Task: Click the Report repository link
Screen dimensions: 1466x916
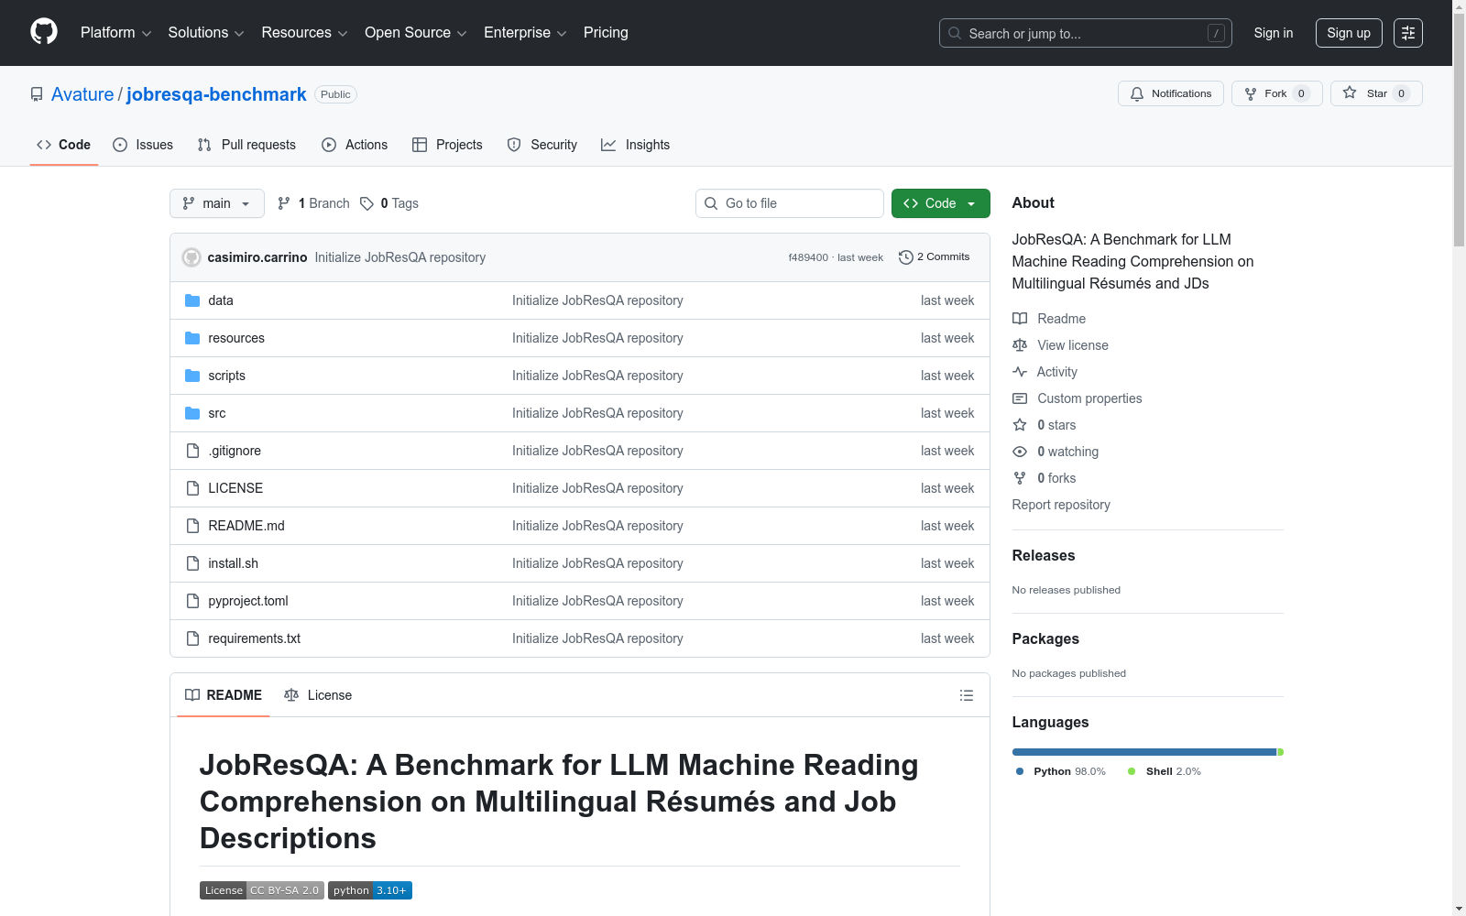Action: click(x=1061, y=505)
